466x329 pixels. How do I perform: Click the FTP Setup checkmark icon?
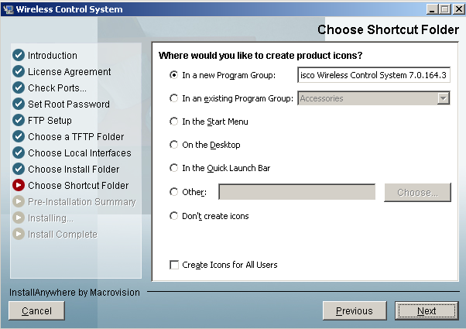19,121
